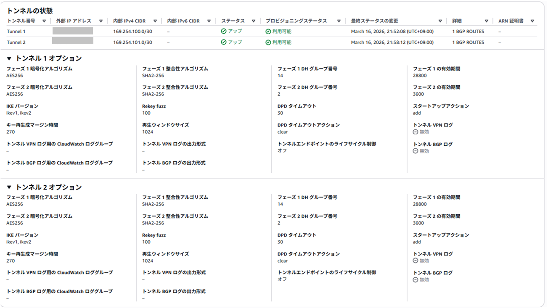Click Tunnel 1 green アップ status icon
548x308 pixels.
pos(224,32)
